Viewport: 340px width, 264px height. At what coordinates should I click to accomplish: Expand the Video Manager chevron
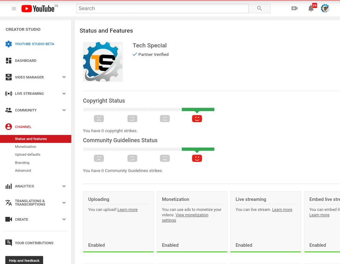pyautogui.click(x=64, y=77)
